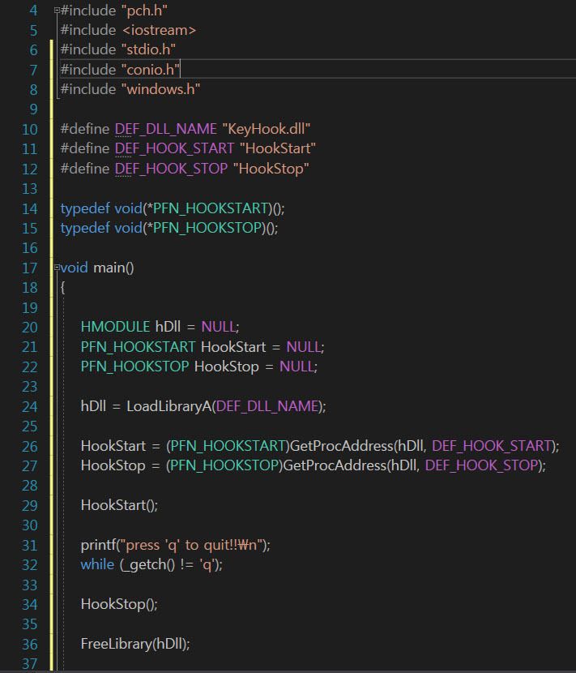The width and height of the screenshot is (576, 673).
Task: Click the main() function name
Action: tap(113, 268)
